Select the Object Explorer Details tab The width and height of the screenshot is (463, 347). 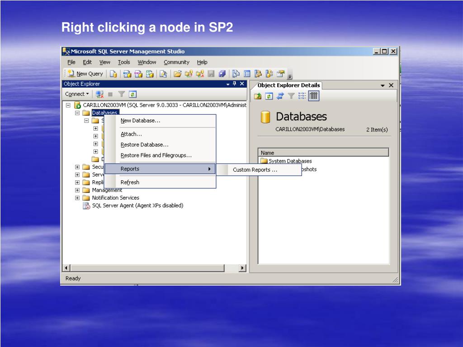[x=288, y=85]
